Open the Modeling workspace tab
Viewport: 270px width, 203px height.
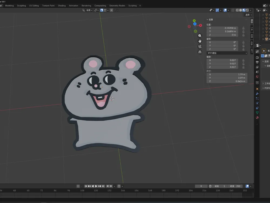click(x=9, y=5)
